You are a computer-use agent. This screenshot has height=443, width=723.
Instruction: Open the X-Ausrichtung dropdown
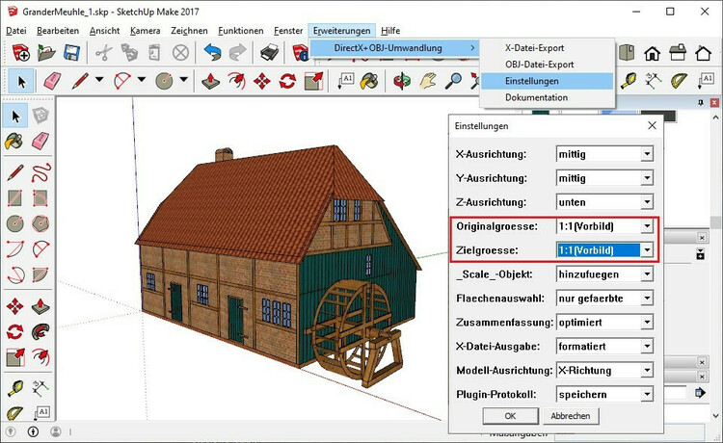tap(647, 154)
